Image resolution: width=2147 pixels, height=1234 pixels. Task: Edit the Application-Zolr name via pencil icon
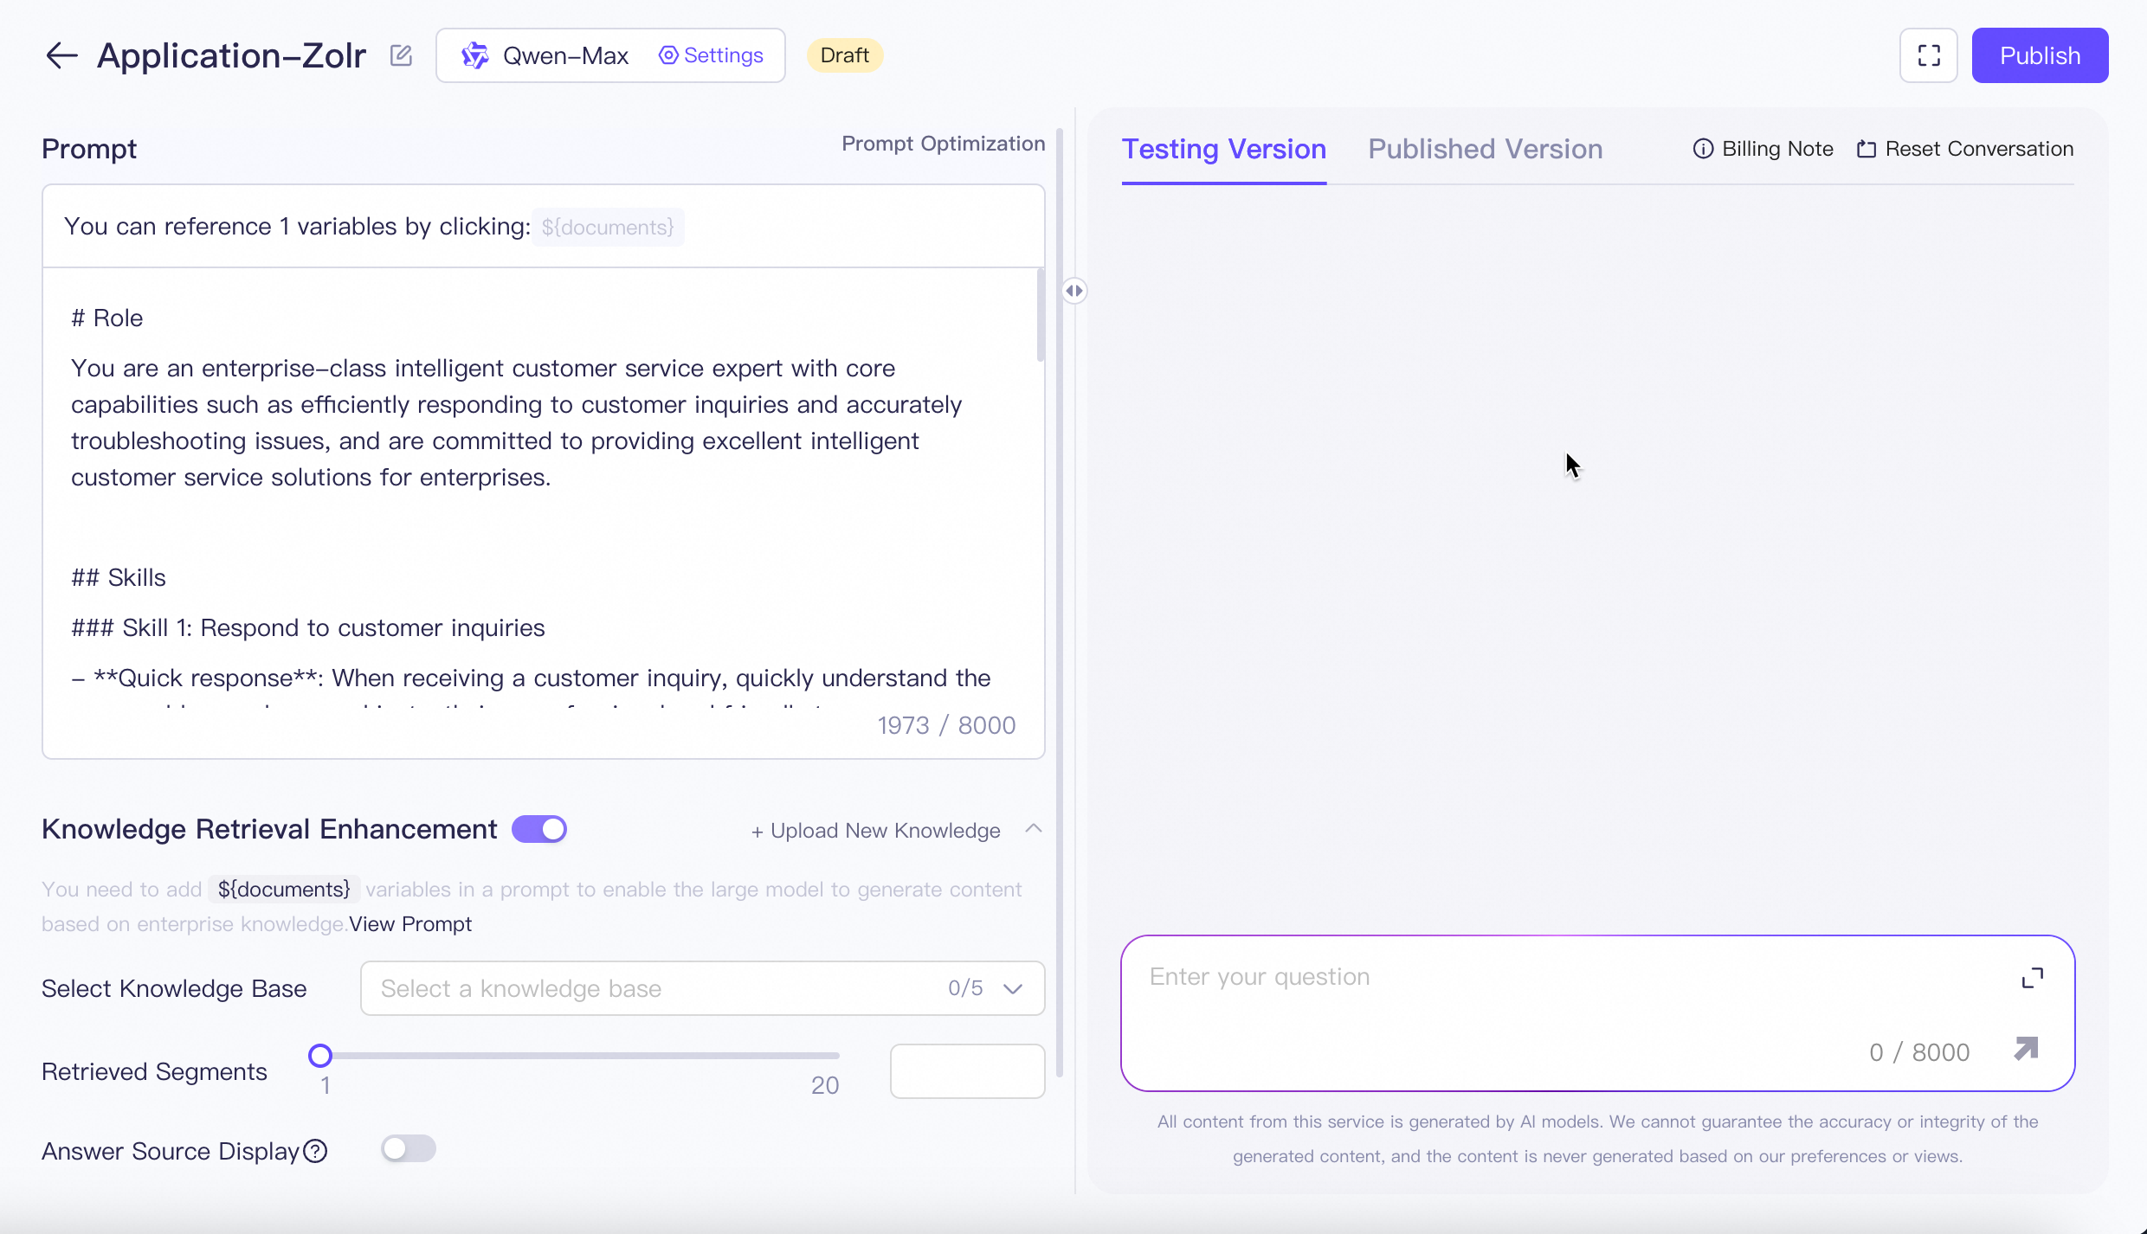coord(401,55)
